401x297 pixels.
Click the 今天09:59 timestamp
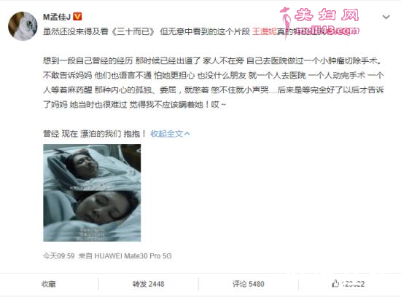[59, 256]
